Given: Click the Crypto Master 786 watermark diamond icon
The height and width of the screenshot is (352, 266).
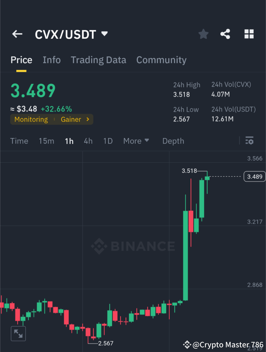Looking at the screenshot, I should click(187, 345).
